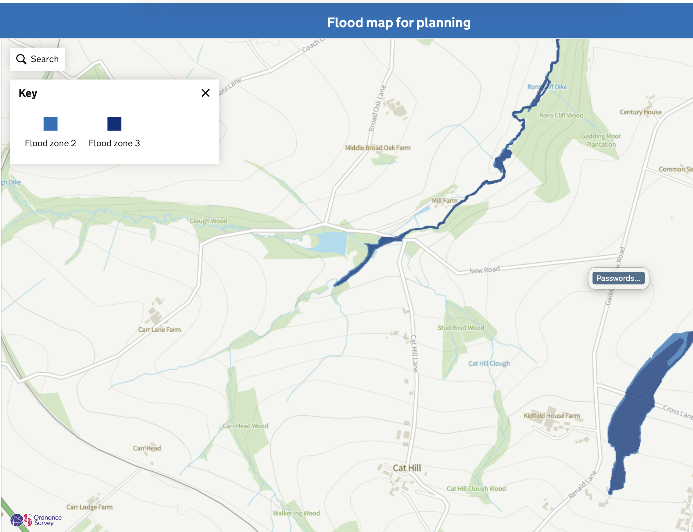Click the Century House map label
The image size is (693, 532).
click(640, 112)
